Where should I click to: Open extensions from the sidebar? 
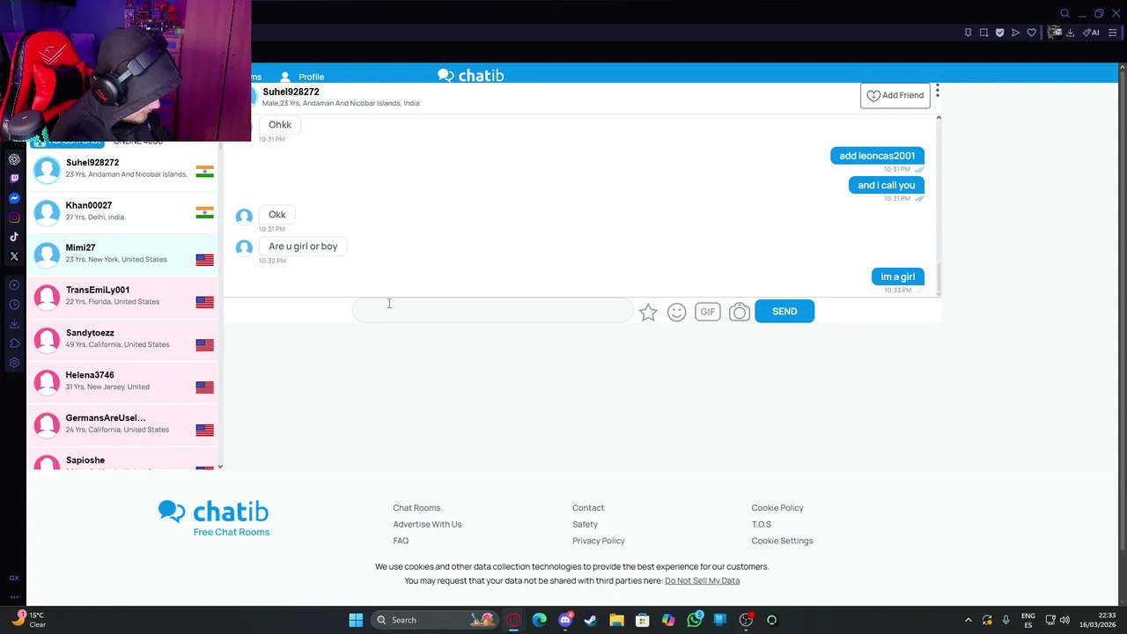tap(14, 343)
